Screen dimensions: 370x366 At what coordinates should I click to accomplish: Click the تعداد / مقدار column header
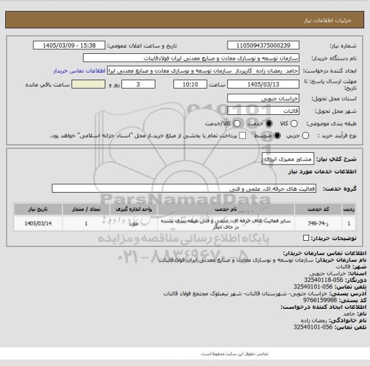coord(86,209)
